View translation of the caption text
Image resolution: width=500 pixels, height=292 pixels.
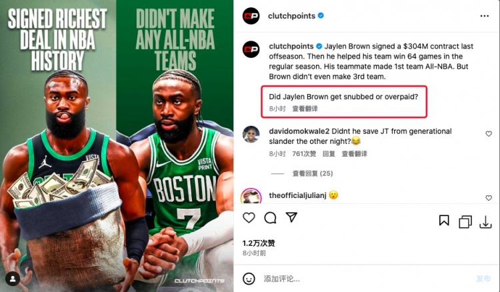click(x=305, y=109)
